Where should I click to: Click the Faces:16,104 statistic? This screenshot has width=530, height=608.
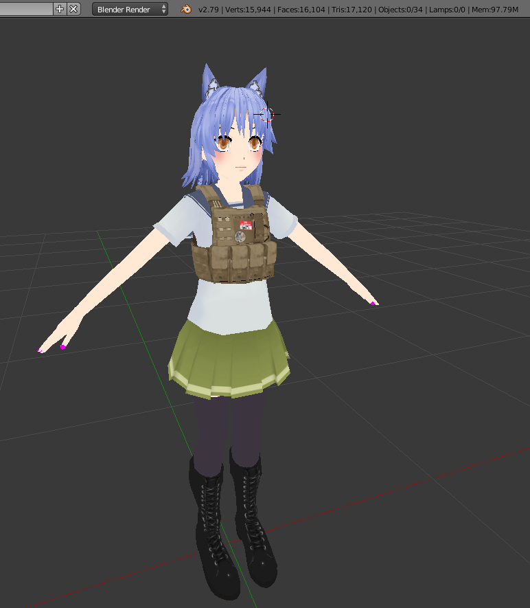pyautogui.click(x=301, y=10)
